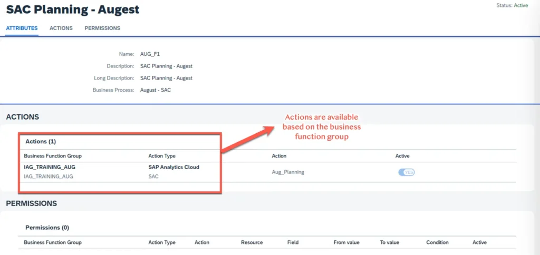Click the Action Type header in Actions table
Image resolution: width=540 pixels, height=255 pixels.
point(162,156)
